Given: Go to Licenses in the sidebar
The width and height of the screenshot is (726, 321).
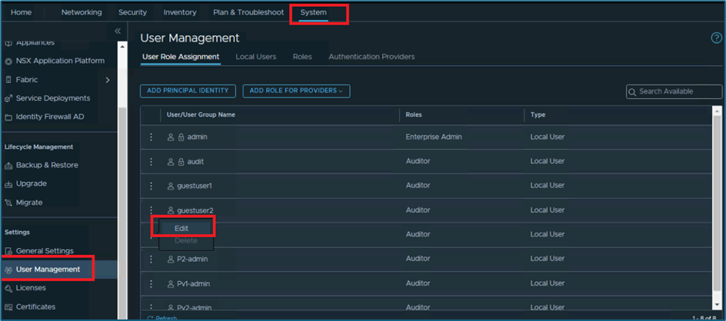Looking at the screenshot, I should (x=31, y=288).
